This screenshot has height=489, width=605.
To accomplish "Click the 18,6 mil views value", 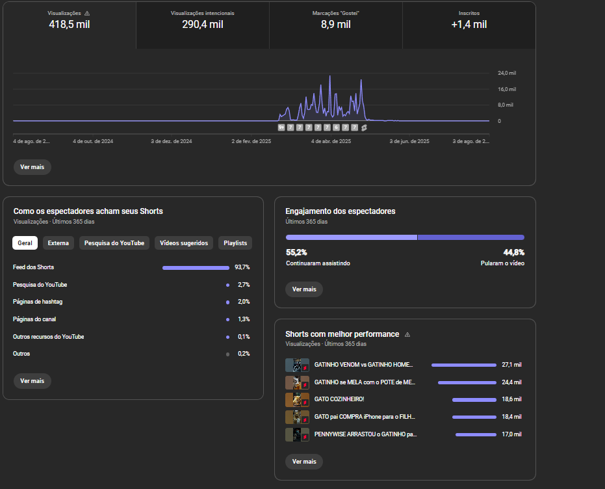I will (x=511, y=399).
